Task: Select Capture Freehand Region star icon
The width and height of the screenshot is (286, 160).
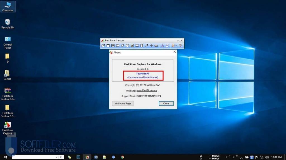Action: 122,46
